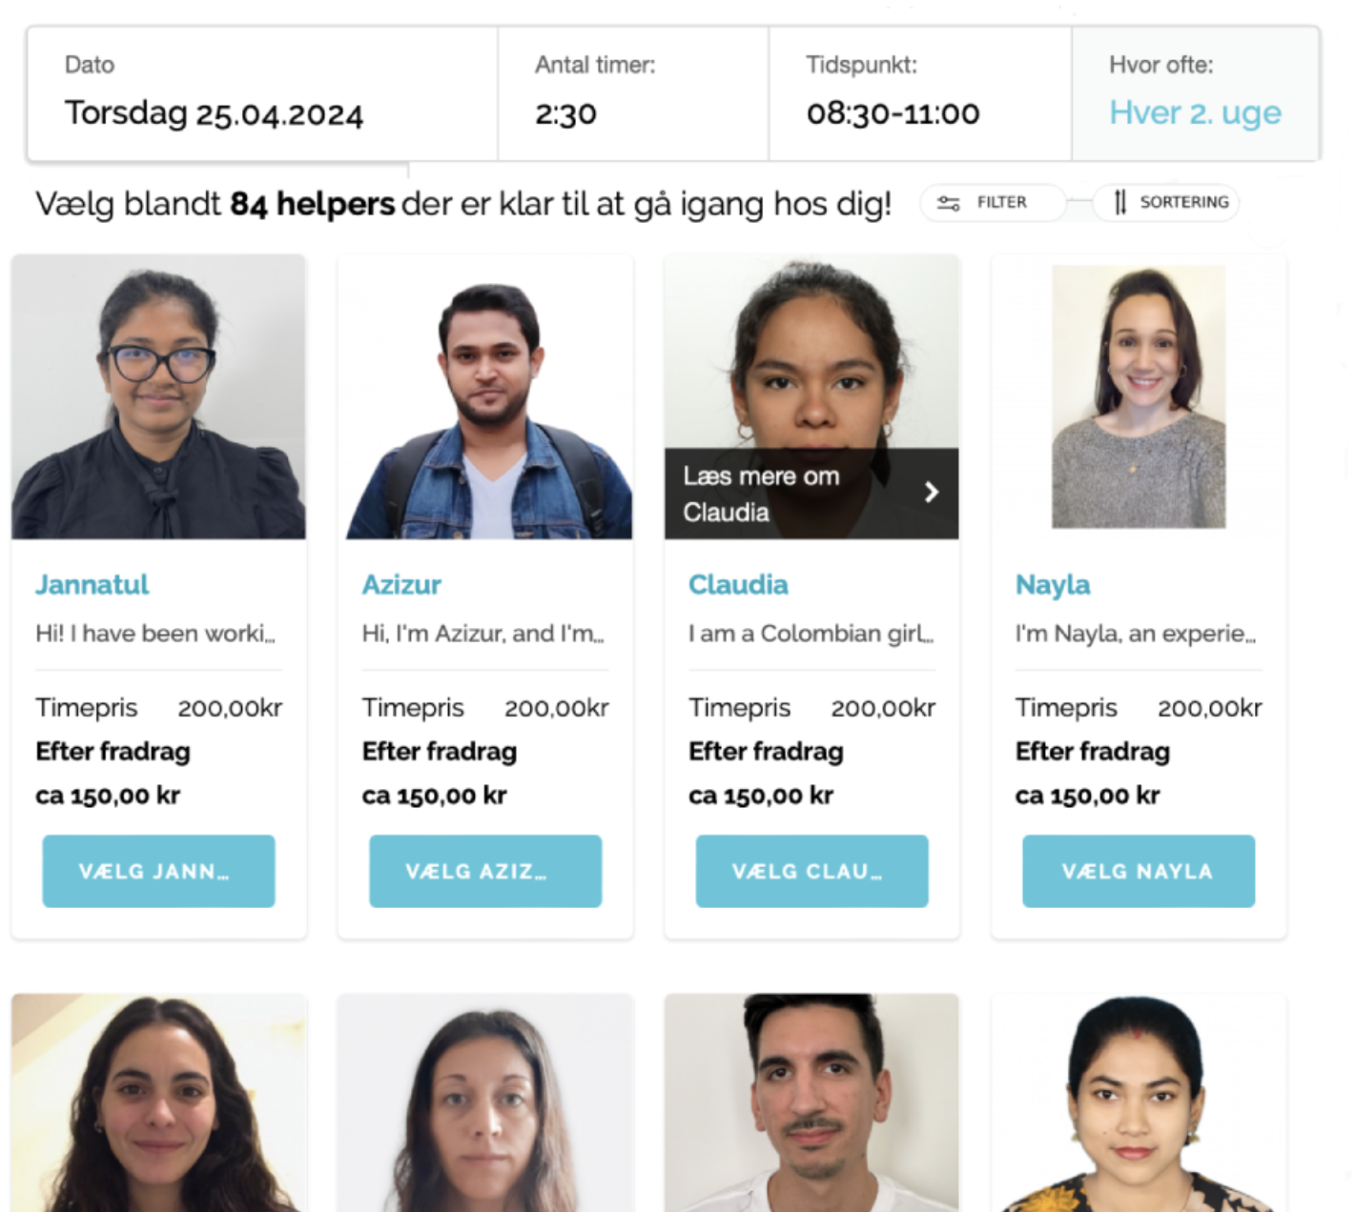The width and height of the screenshot is (1356, 1212).
Task: Click Azizur's profile photo
Action: (485, 396)
